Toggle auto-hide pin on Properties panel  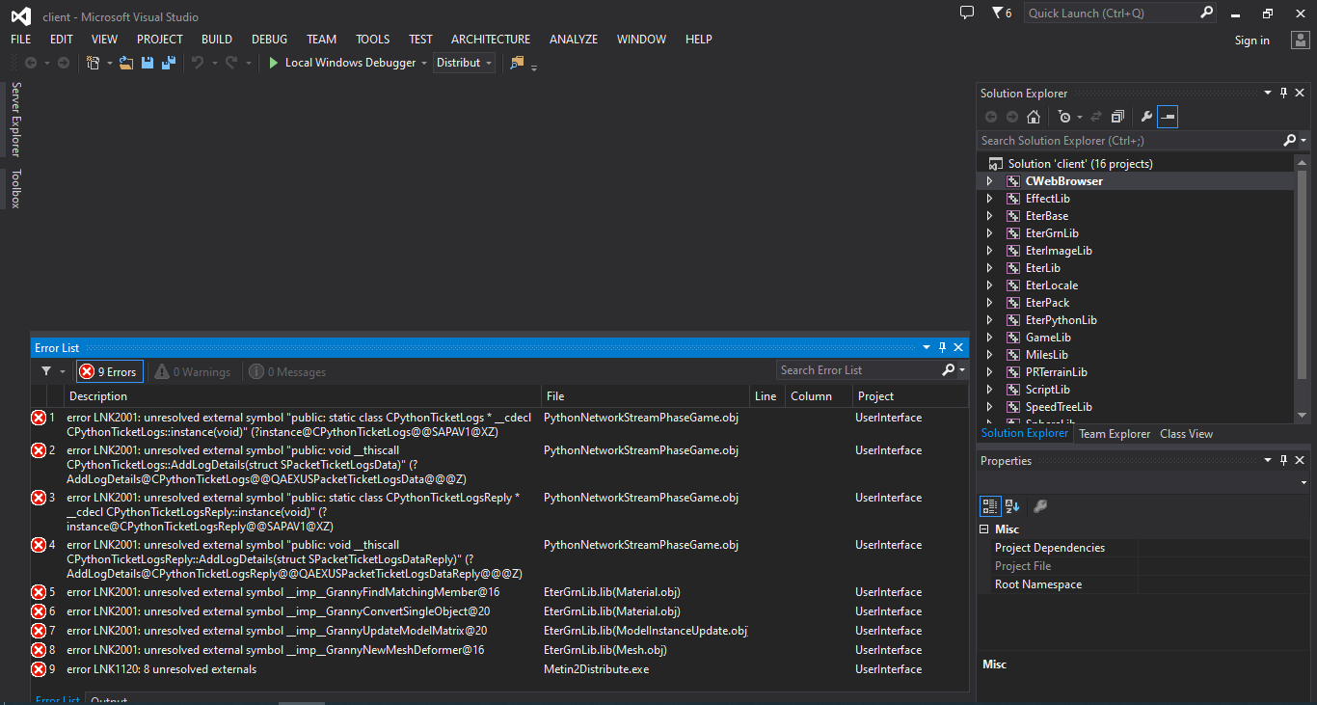coord(1283,460)
